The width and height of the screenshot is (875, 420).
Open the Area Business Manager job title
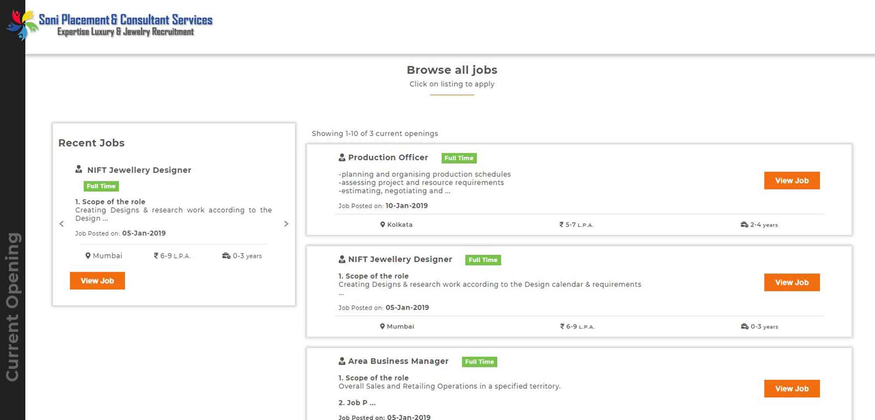pyautogui.click(x=399, y=361)
